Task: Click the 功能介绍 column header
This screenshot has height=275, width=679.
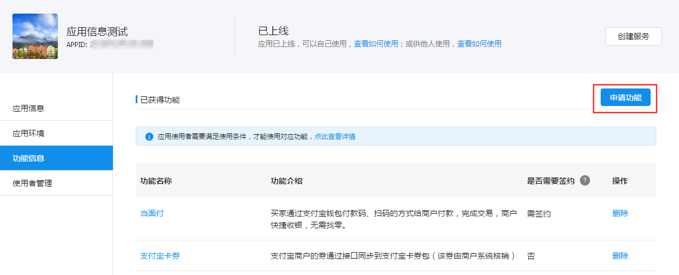Action: [x=286, y=181]
